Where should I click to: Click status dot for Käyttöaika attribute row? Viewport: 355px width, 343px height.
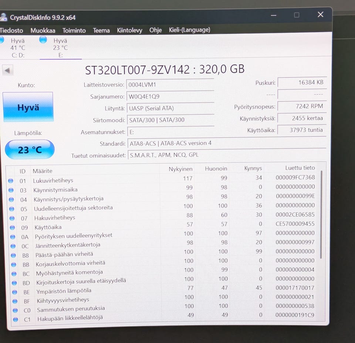pyautogui.click(x=12, y=227)
